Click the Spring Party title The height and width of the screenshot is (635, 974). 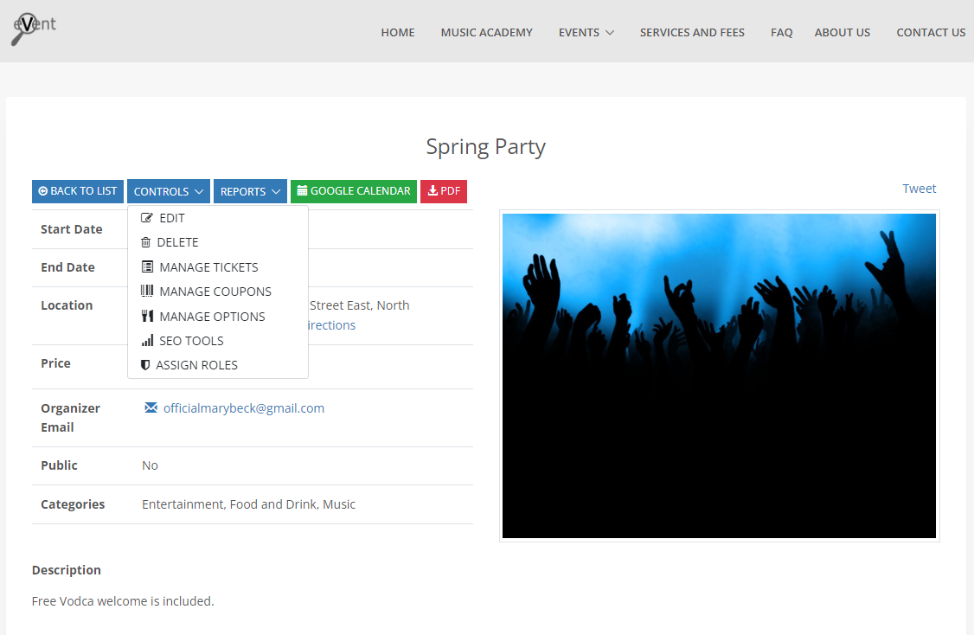pos(486,146)
